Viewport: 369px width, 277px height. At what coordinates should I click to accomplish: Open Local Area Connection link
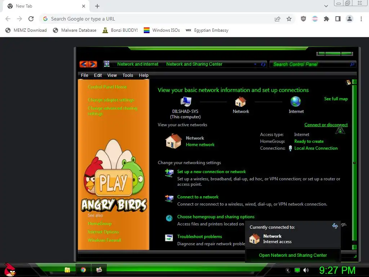(x=316, y=148)
